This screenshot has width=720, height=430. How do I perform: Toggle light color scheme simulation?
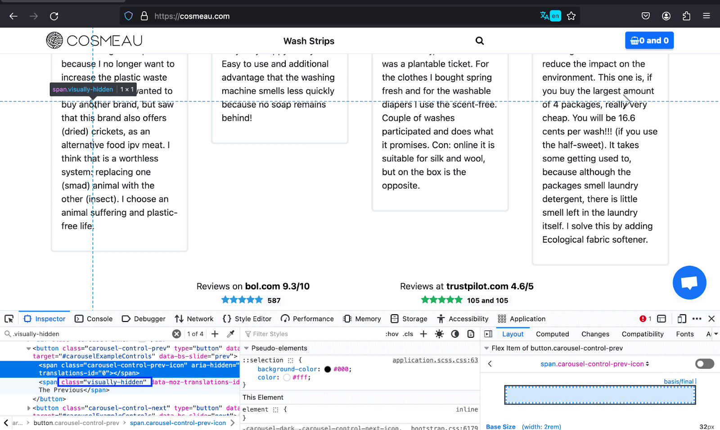pos(439,334)
